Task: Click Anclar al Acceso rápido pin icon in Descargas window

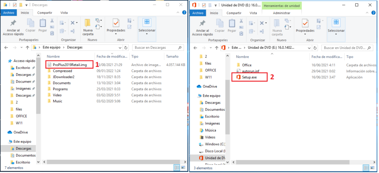Action: [x=13, y=23]
